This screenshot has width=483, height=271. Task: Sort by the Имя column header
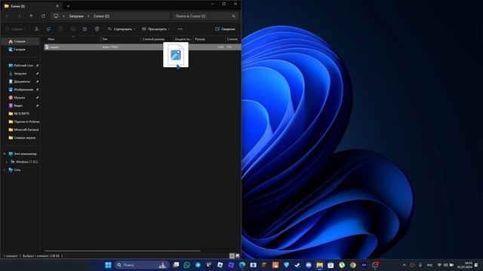click(x=73, y=39)
